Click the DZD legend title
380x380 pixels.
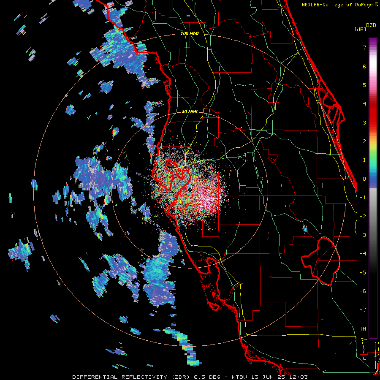coord(371,25)
